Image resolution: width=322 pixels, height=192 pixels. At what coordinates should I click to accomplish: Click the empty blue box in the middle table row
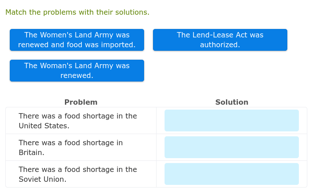click(x=231, y=147)
